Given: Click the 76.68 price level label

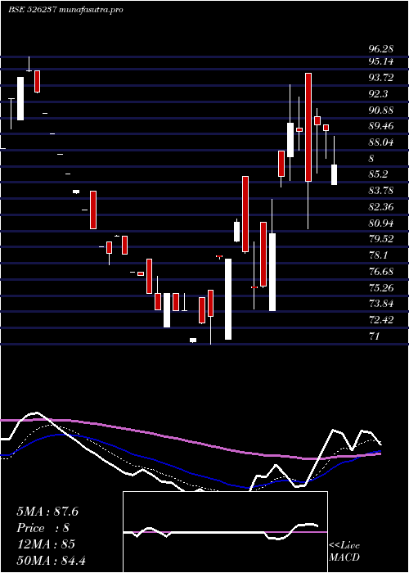Looking at the screenshot, I should pyautogui.click(x=381, y=272).
